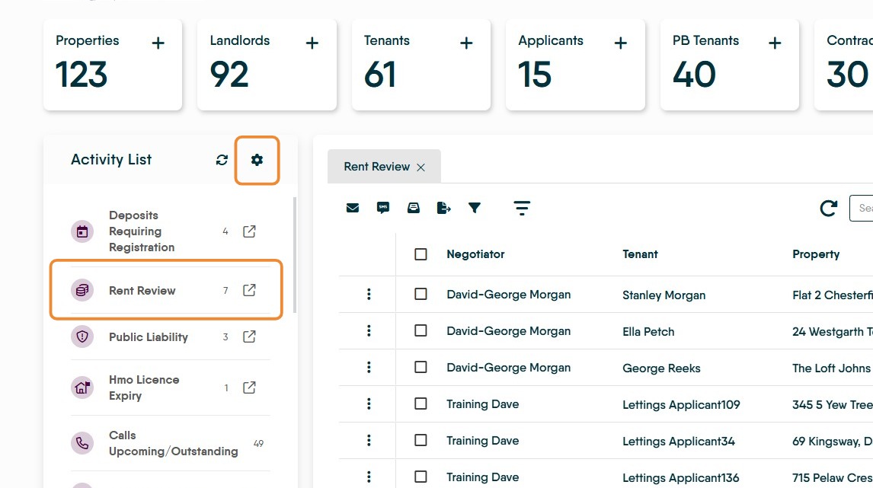The height and width of the screenshot is (488, 873).
Task: Open Rent Review in new window
Action: [249, 290]
